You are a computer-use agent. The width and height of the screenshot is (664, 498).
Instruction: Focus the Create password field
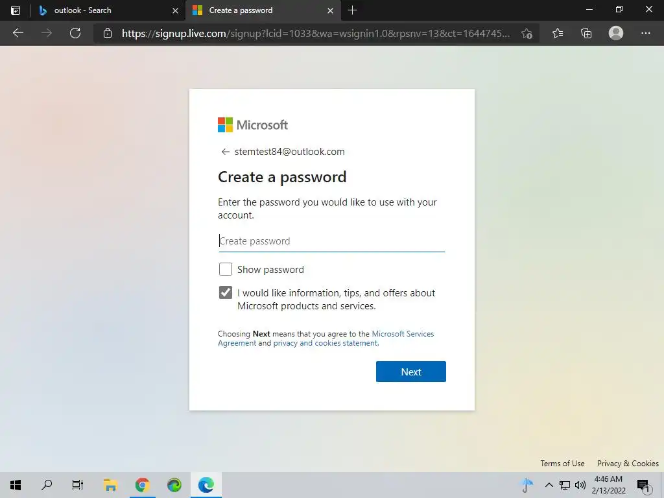[x=331, y=241]
